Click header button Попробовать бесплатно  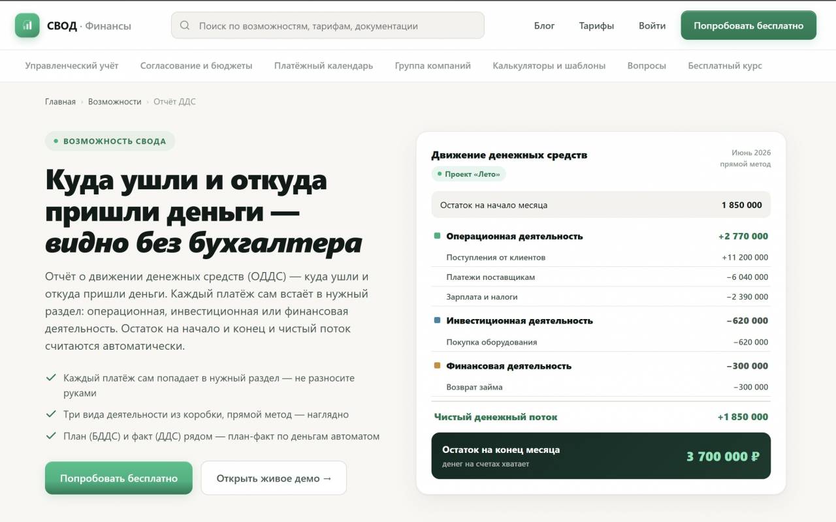pos(748,25)
